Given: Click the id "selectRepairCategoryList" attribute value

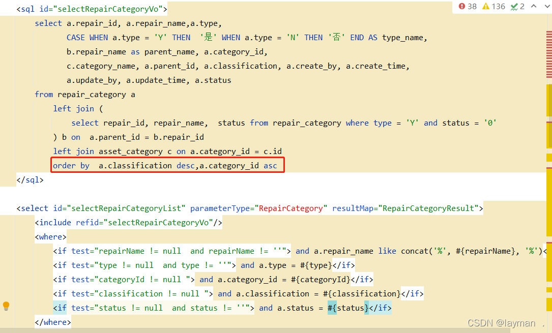Looking at the screenshot, I should click(126, 208).
